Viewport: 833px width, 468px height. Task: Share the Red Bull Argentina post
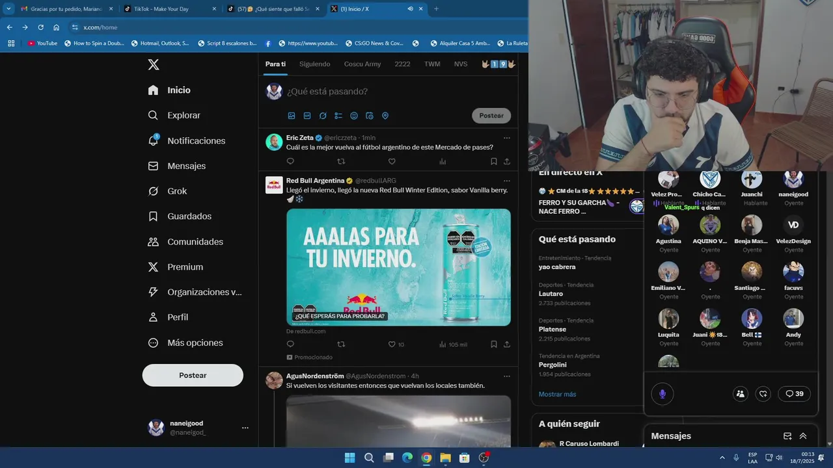point(507,344)
